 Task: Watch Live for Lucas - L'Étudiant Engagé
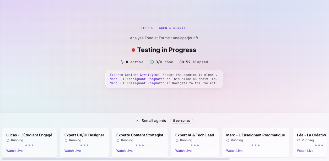click(x=14, y=151)
